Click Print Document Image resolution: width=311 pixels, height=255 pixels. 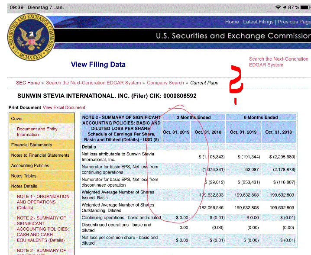click(25, 107)
